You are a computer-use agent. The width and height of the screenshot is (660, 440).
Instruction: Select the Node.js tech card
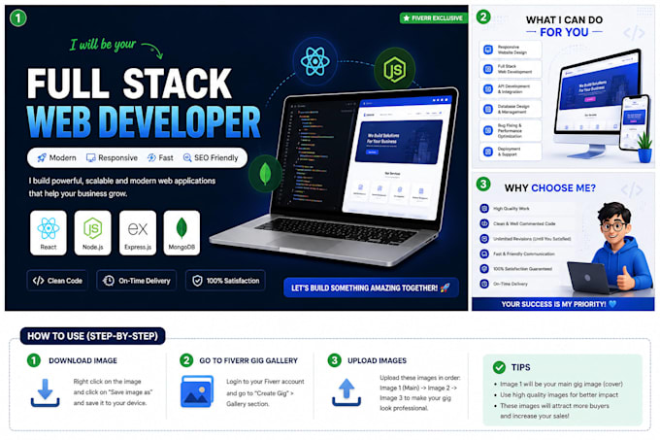point(92,233)
